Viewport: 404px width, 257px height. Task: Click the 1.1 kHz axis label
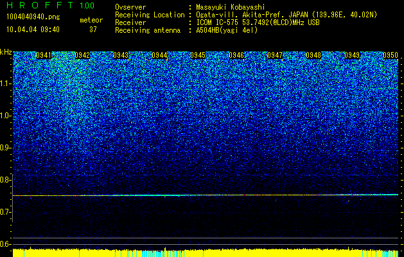(5, 84)
